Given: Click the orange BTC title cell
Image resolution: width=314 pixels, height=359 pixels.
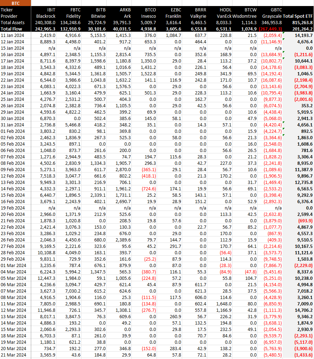Looking at the screenshot, I should 16,3.
